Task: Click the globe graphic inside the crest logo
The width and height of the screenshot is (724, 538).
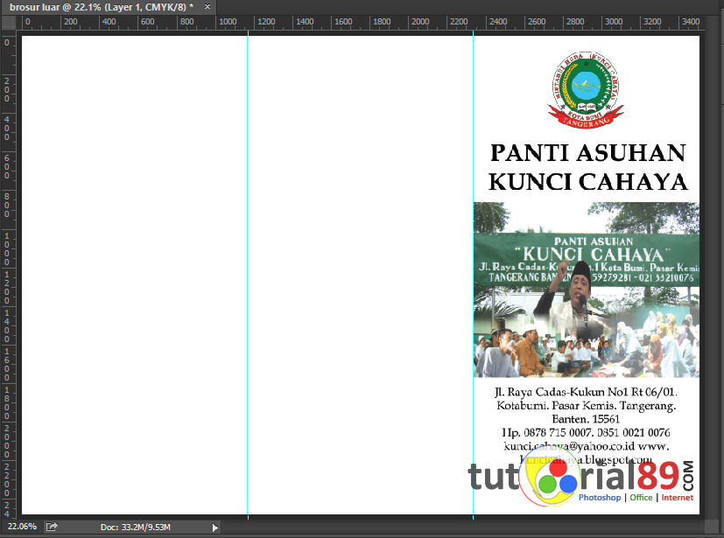Action: [586, 86]
